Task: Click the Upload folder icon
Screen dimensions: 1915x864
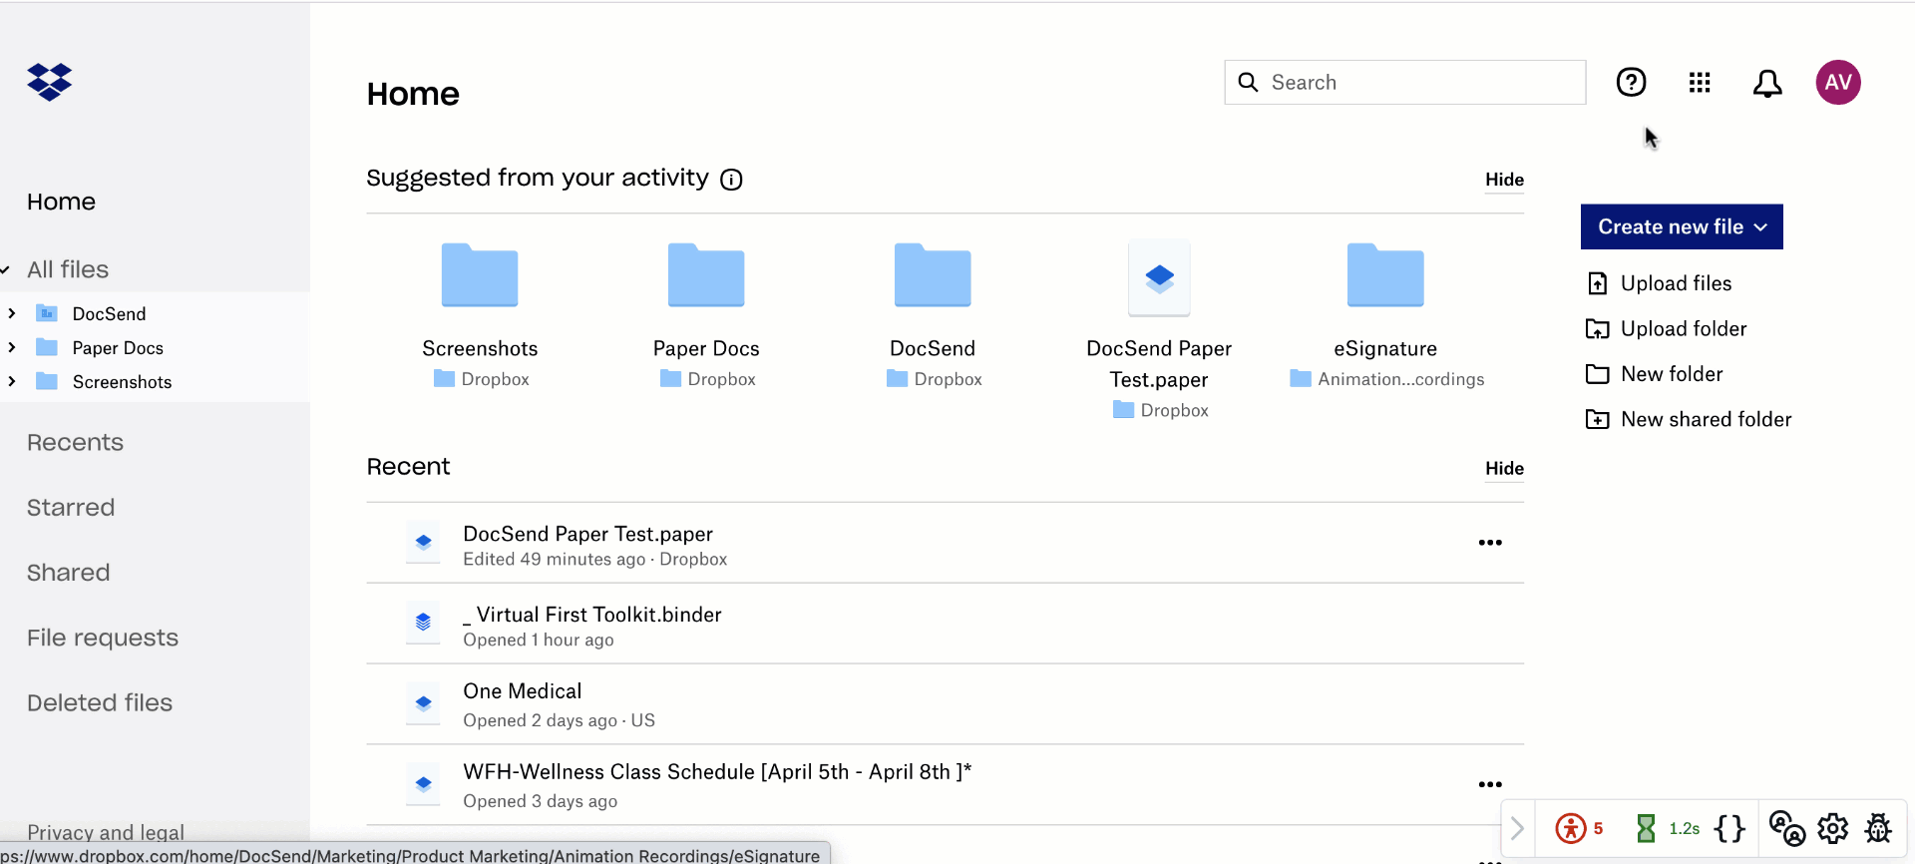Action: point(1597,329)
